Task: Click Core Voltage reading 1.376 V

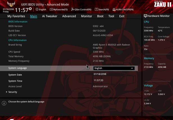Action: click(x=161, y=40)
